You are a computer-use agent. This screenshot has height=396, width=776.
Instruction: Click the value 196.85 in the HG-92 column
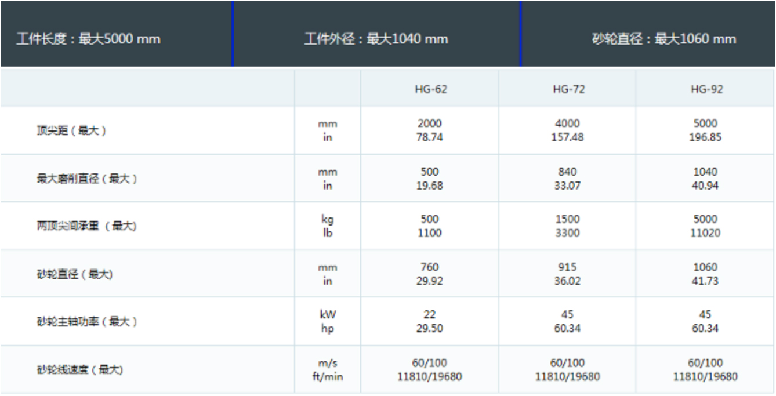point(705,137)
